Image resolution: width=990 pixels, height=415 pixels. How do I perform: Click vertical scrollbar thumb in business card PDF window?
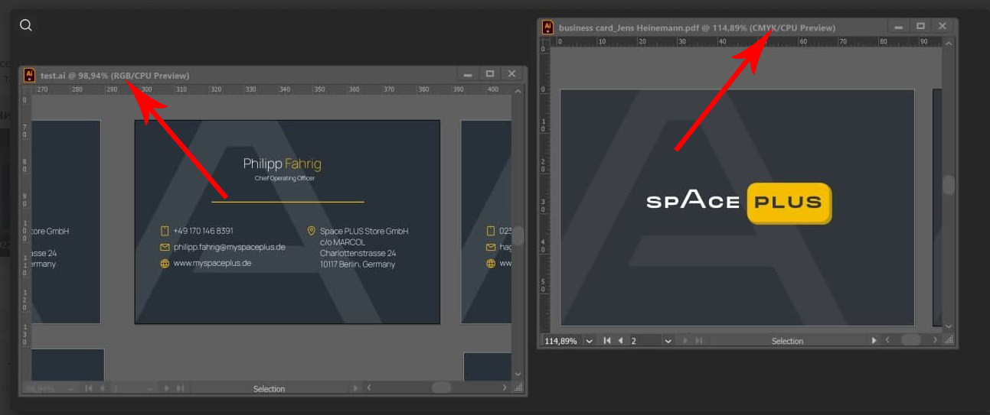coord(949,185)
